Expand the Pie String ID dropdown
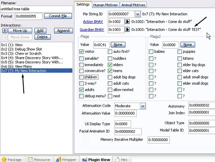This screenshot has height=162, width=215. pos(138,14)
